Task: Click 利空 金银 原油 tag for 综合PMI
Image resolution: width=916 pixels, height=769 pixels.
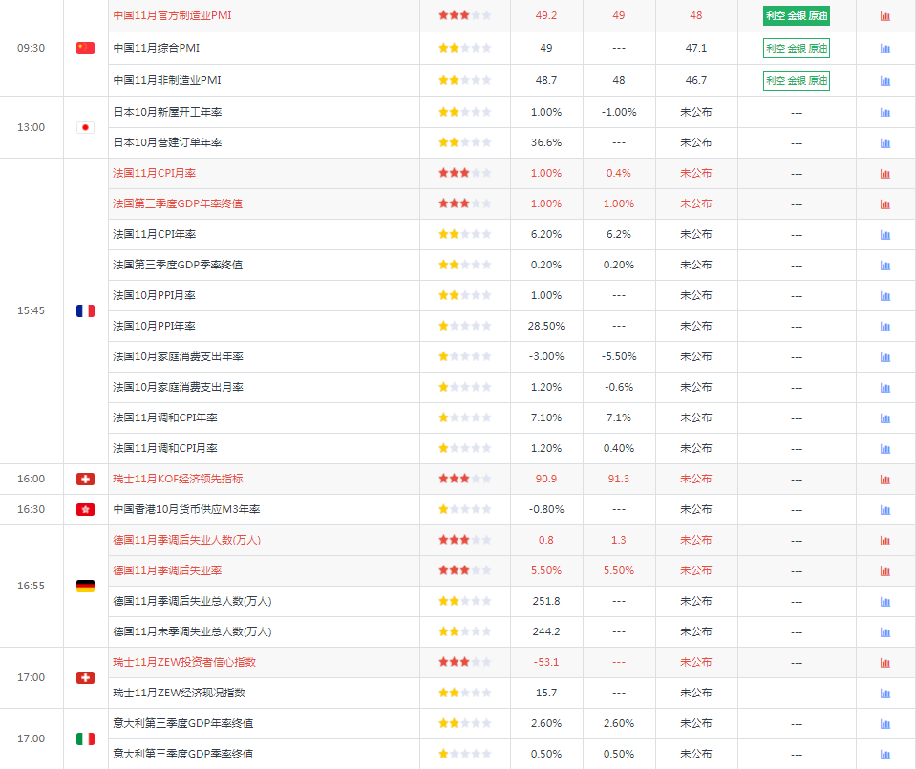Action: click(797, 49)
